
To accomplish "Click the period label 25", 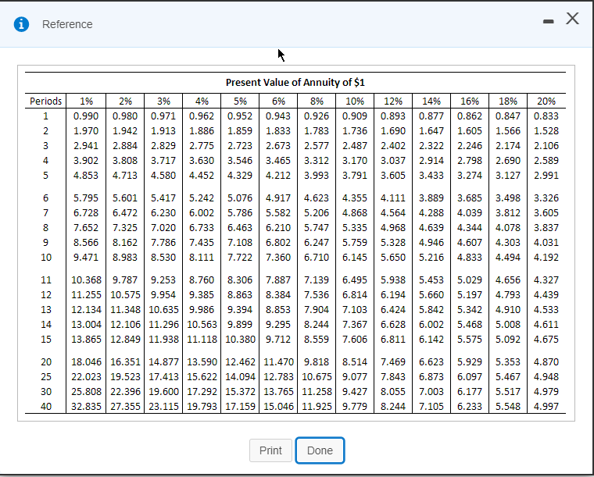I will tap(46, 377).
